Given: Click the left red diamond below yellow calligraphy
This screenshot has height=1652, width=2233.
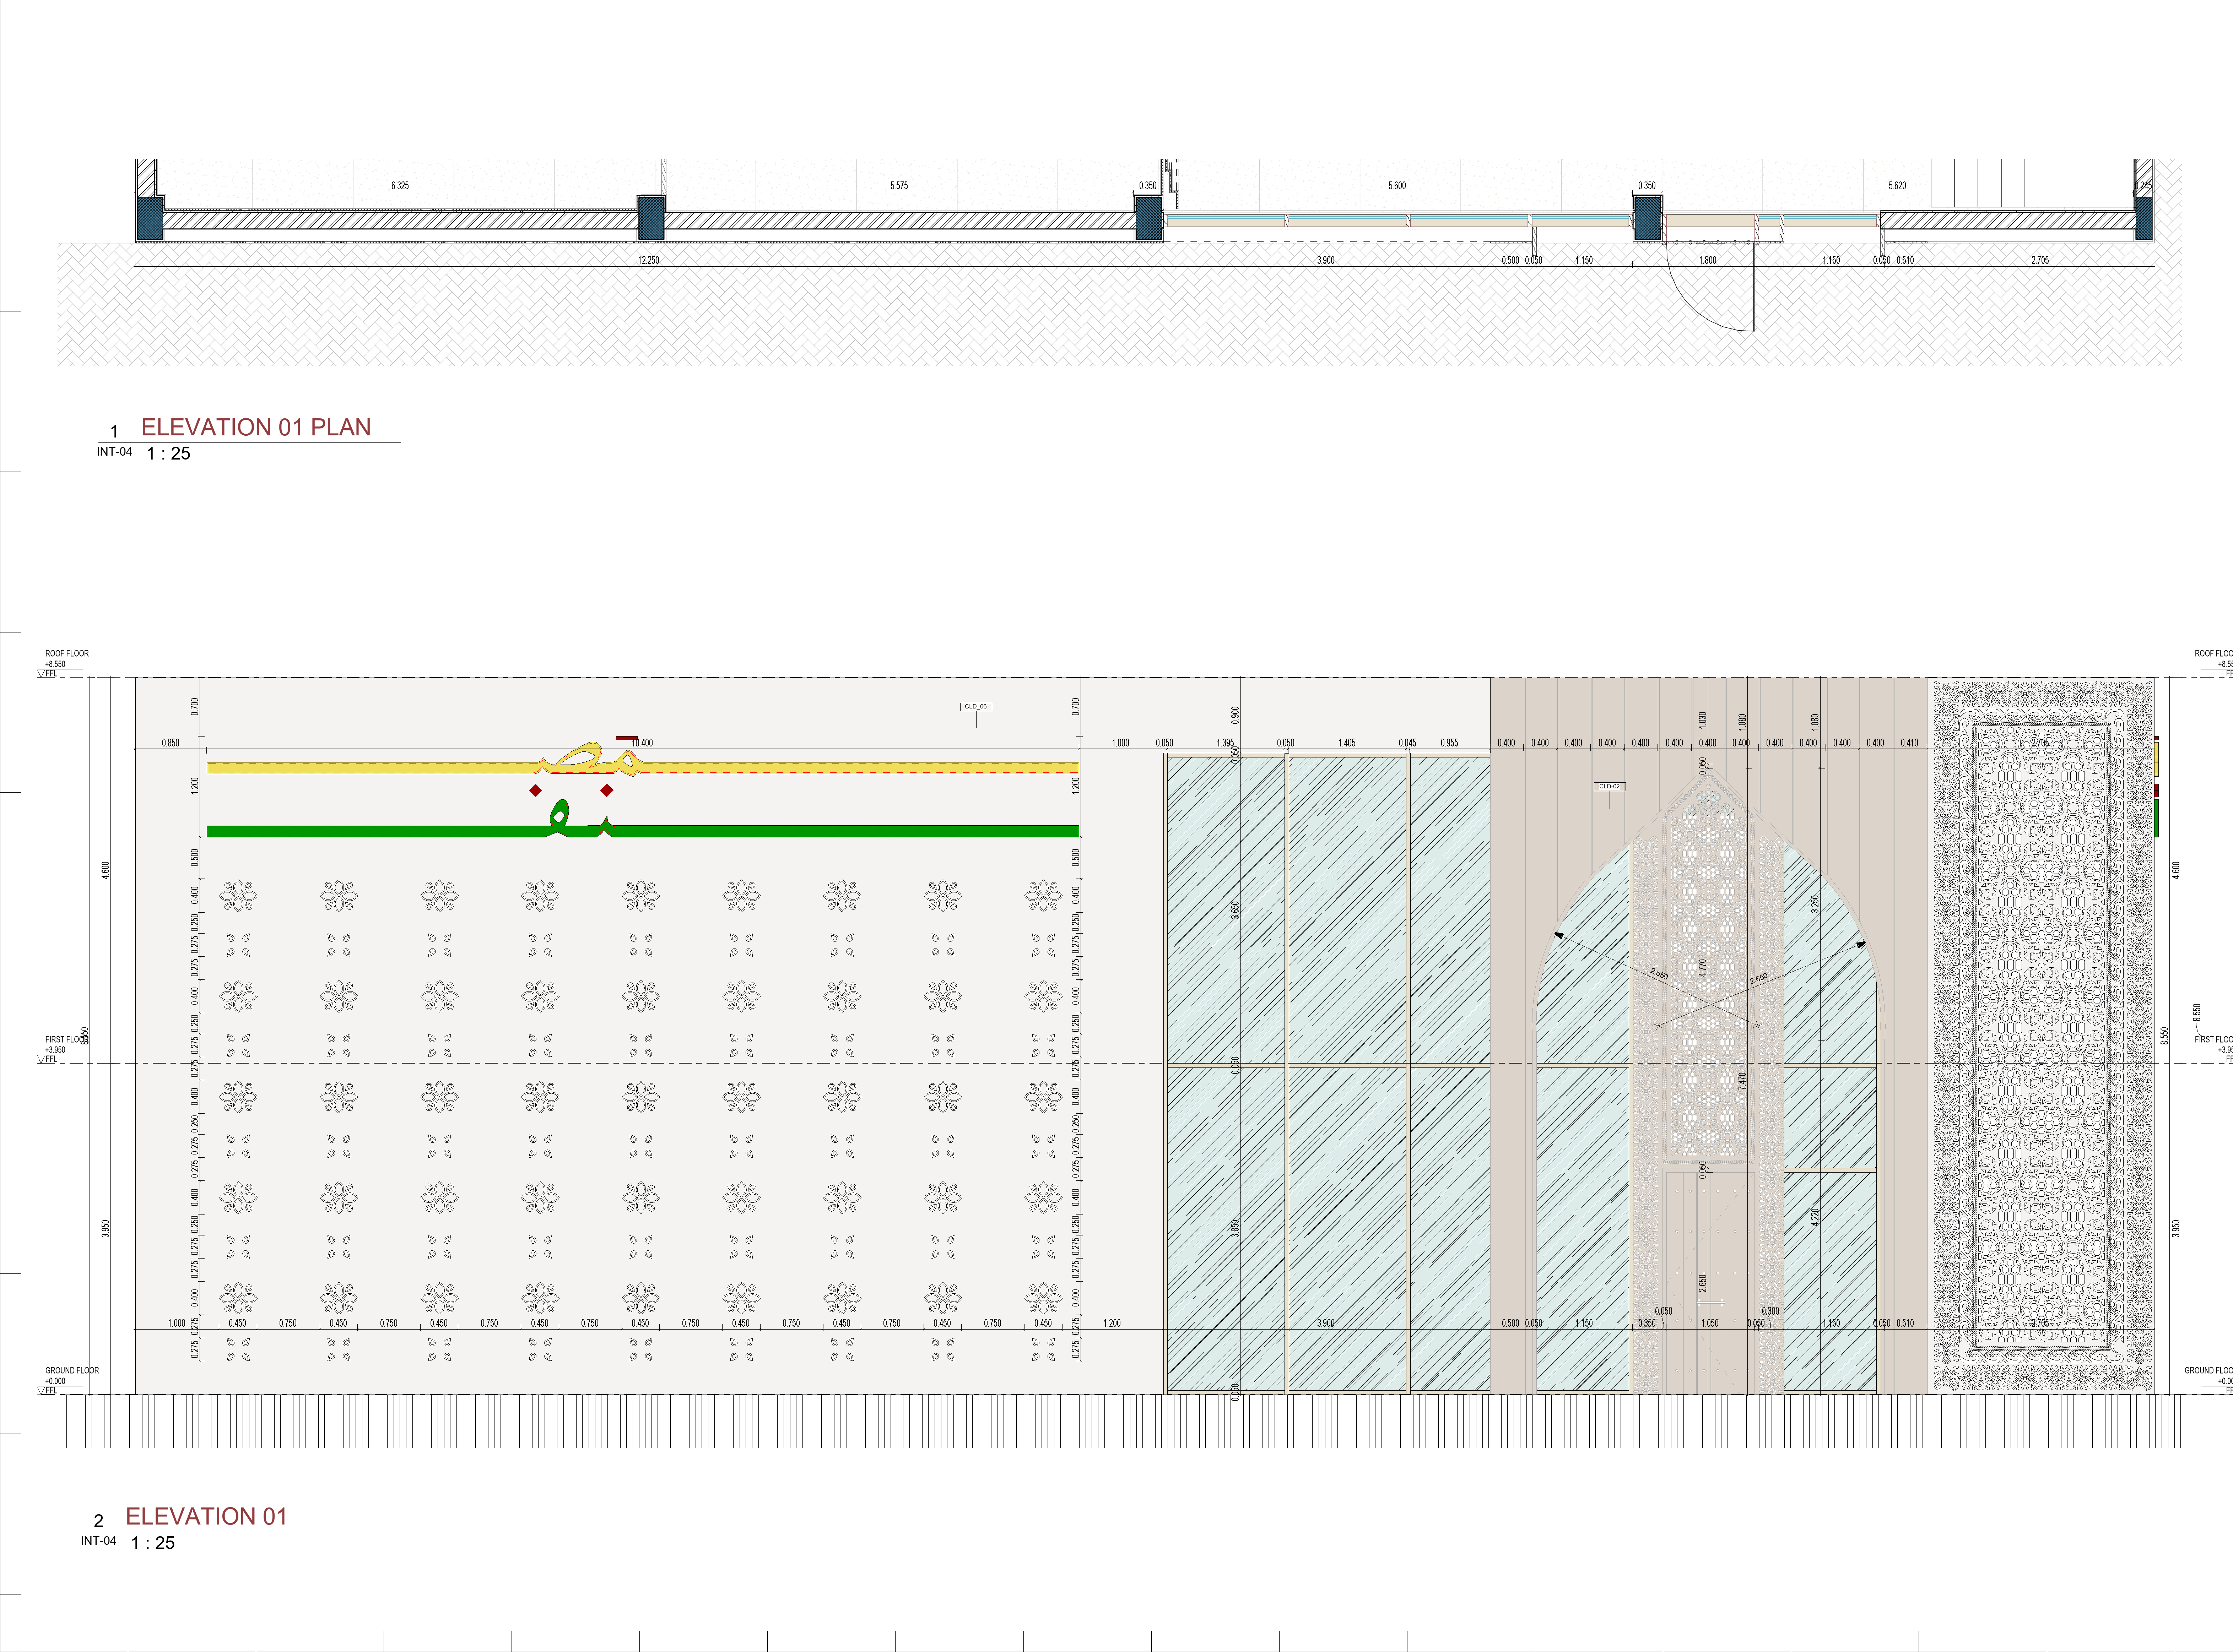Looking at the screenshot, I should coord(535,791).
